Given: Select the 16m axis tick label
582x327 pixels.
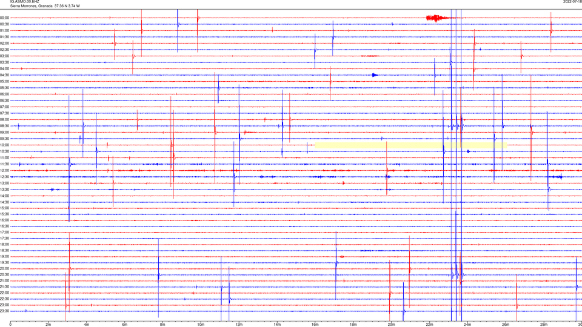Looking at the screenshot, I should click(x=315, y=325).
